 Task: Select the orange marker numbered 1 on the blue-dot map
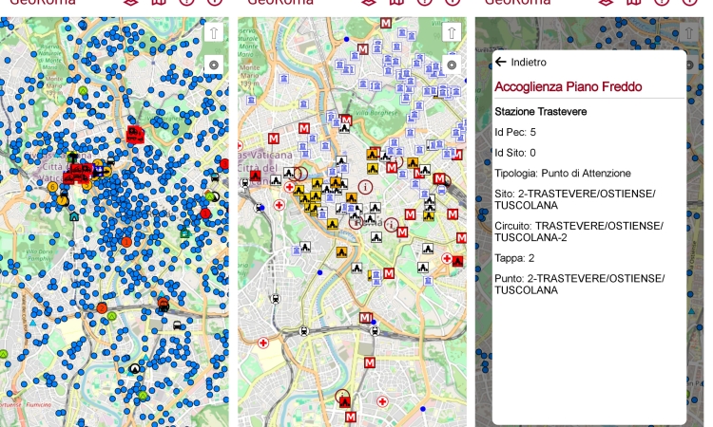pos(126,242)
